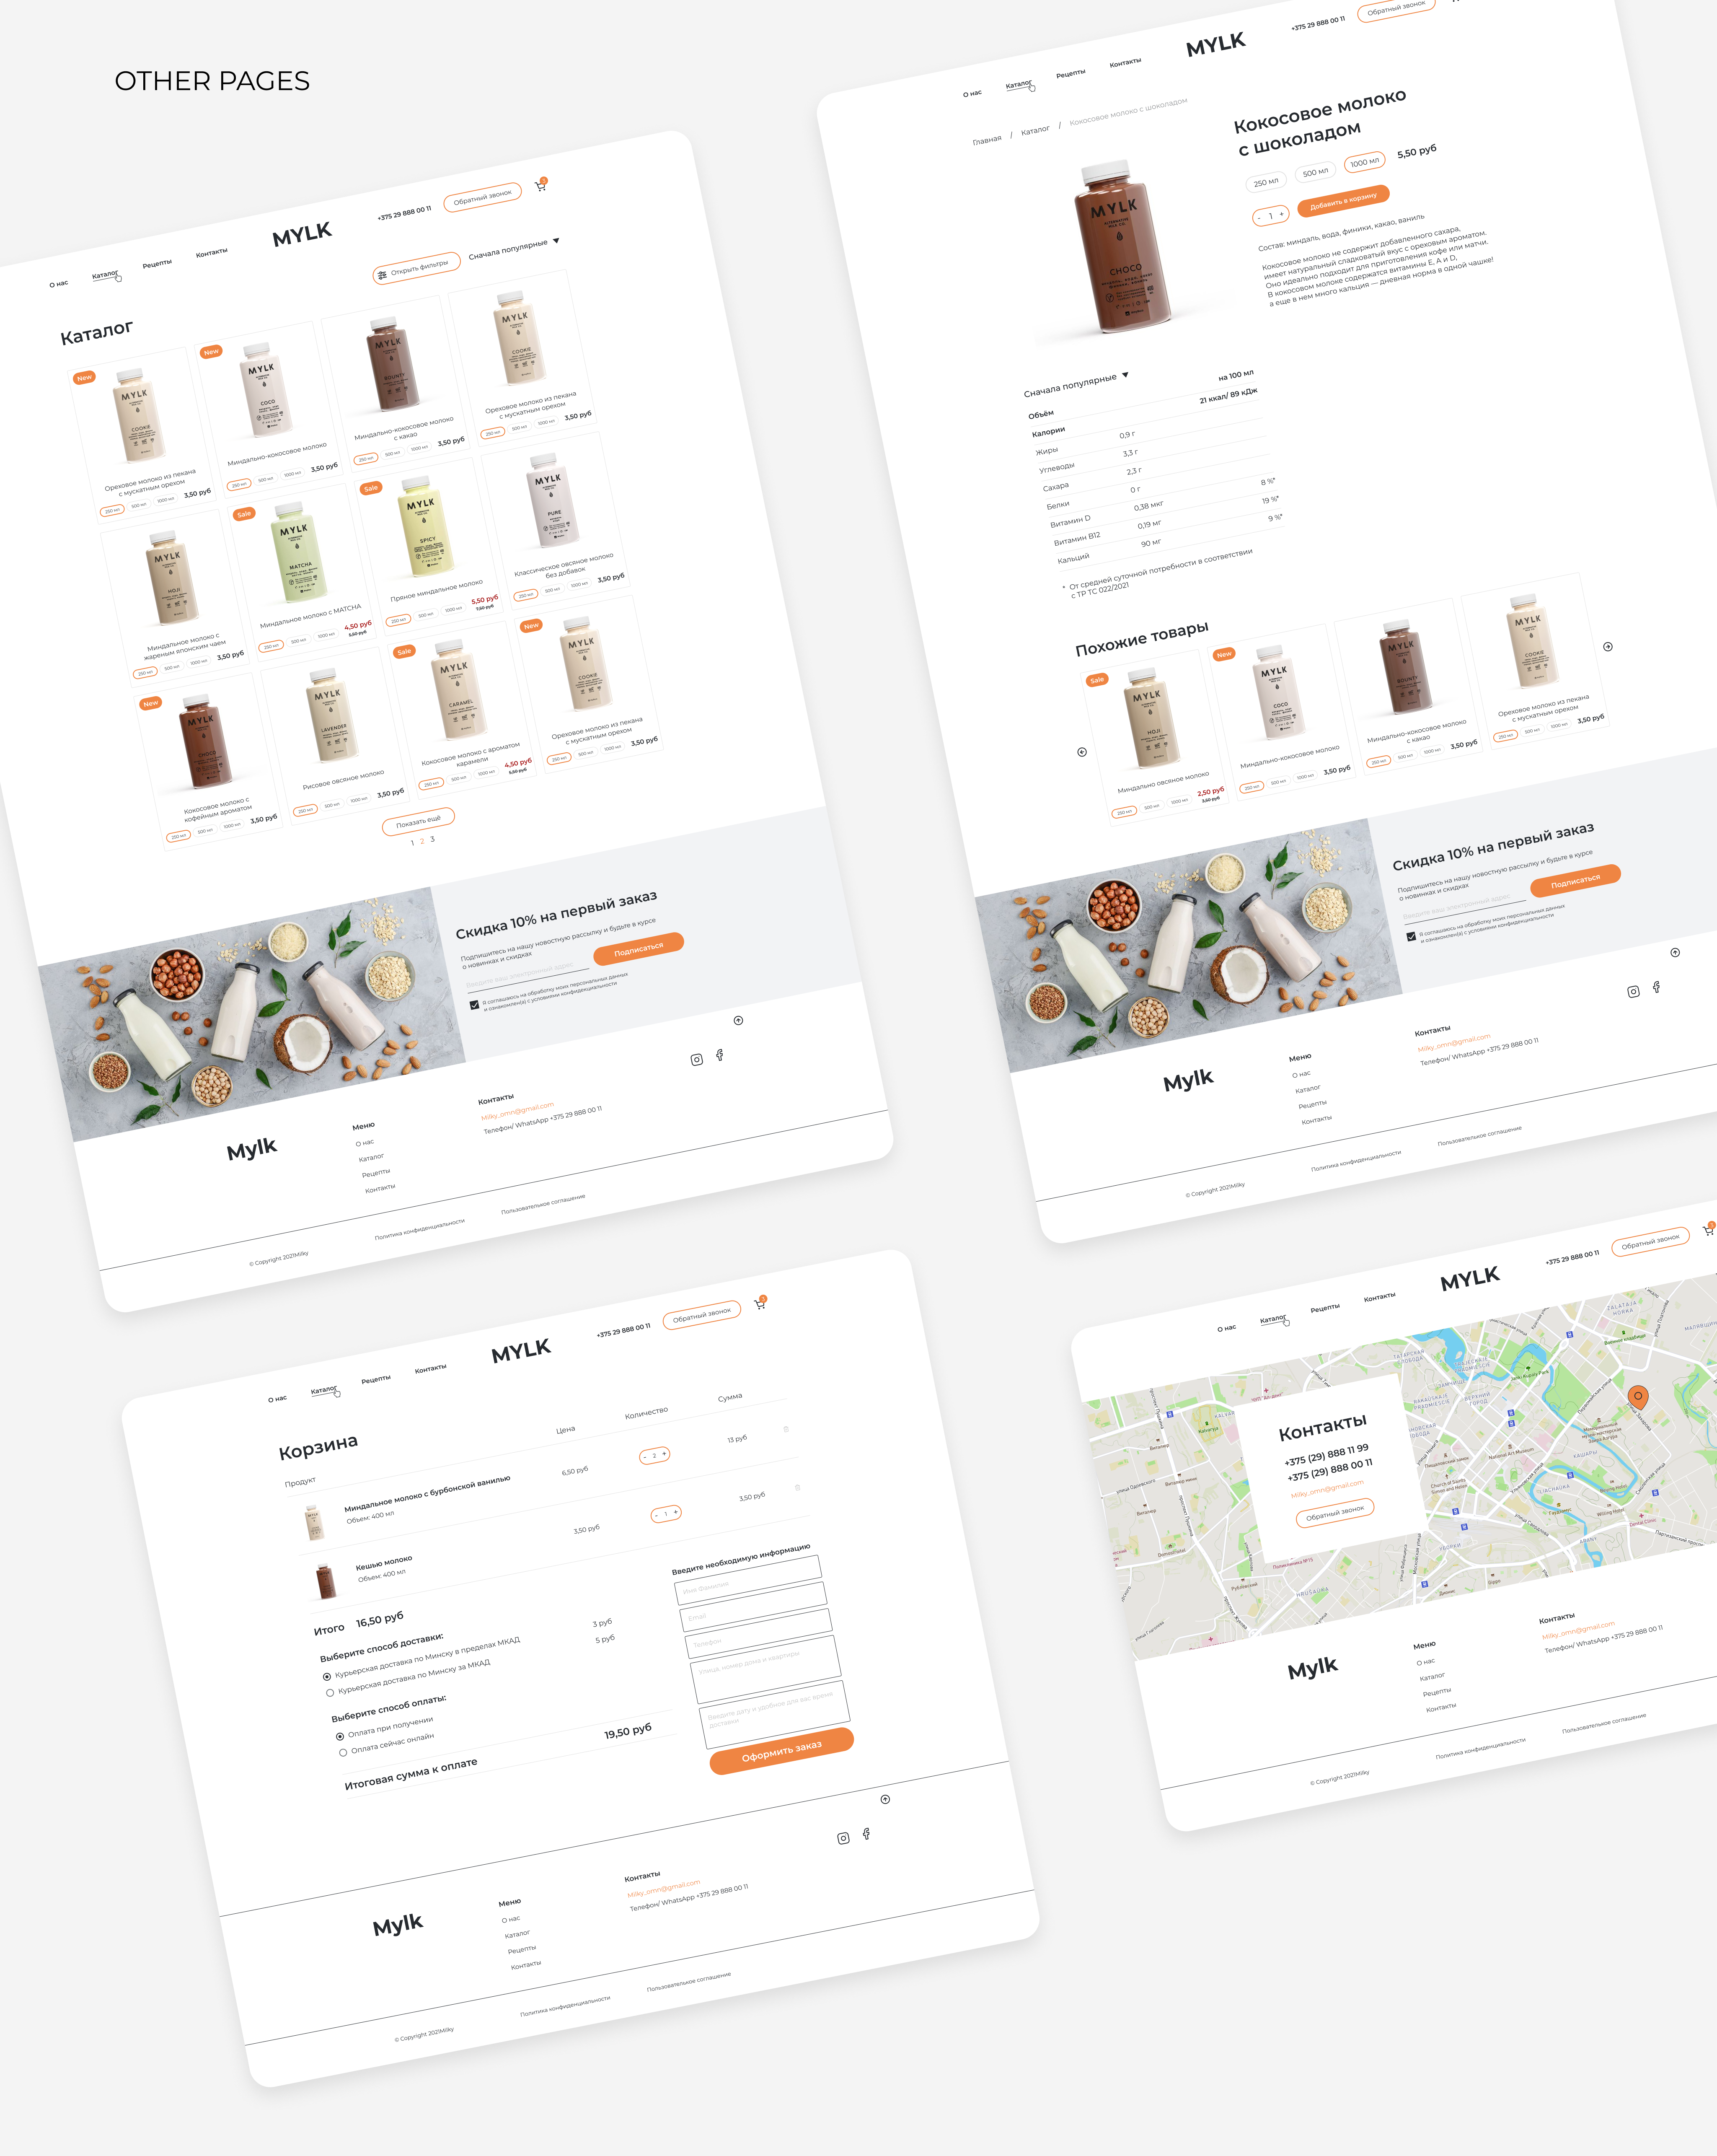Screen dimensions: 1717x2156
Task: Click Instagram icon in catalog page footer
Action: pos(697,1060)
